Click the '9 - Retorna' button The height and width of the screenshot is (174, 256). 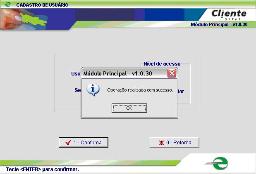point(174,143)
